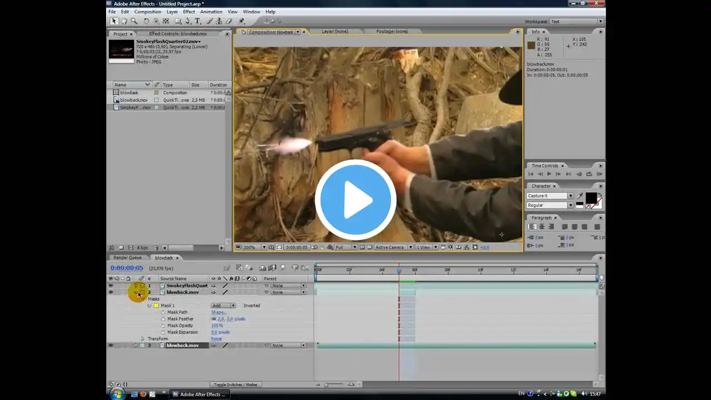Select the Zoom magnifier tool
The width and height of the screenshot is (711, 400).
(x=134, y=21)
